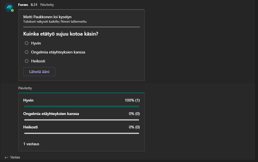Click the green Hyvin result progress bar

82,106
